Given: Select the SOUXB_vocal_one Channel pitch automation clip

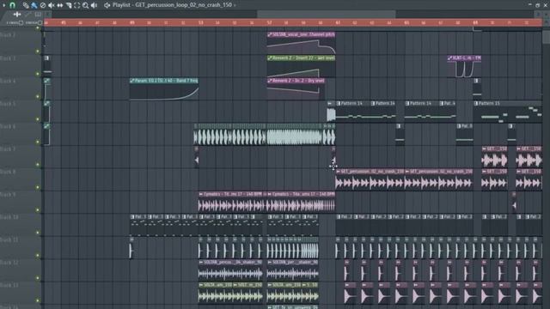Looking at the screenshot, I should (x=301, y=44).
